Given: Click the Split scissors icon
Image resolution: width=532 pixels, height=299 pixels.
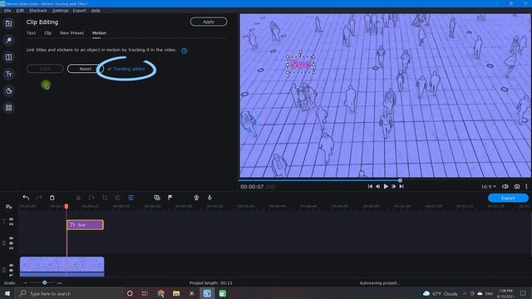Looking at the screenshot, I should tap(78, 198).
